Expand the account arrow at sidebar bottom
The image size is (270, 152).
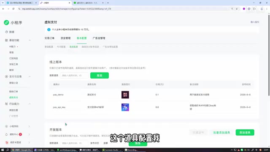(29, 142)
